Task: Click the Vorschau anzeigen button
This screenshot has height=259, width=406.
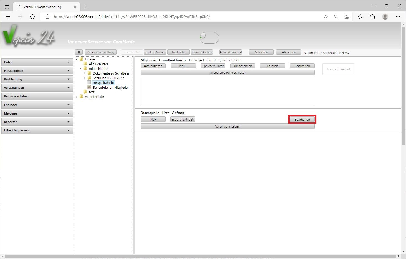Action: tap(227, 126)
